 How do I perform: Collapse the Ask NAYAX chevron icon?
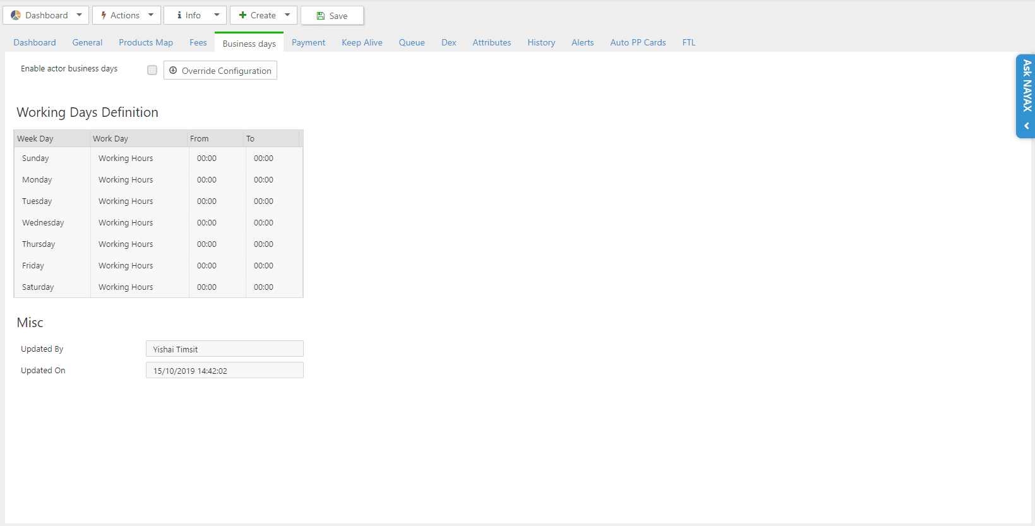tap(1027, 126)
